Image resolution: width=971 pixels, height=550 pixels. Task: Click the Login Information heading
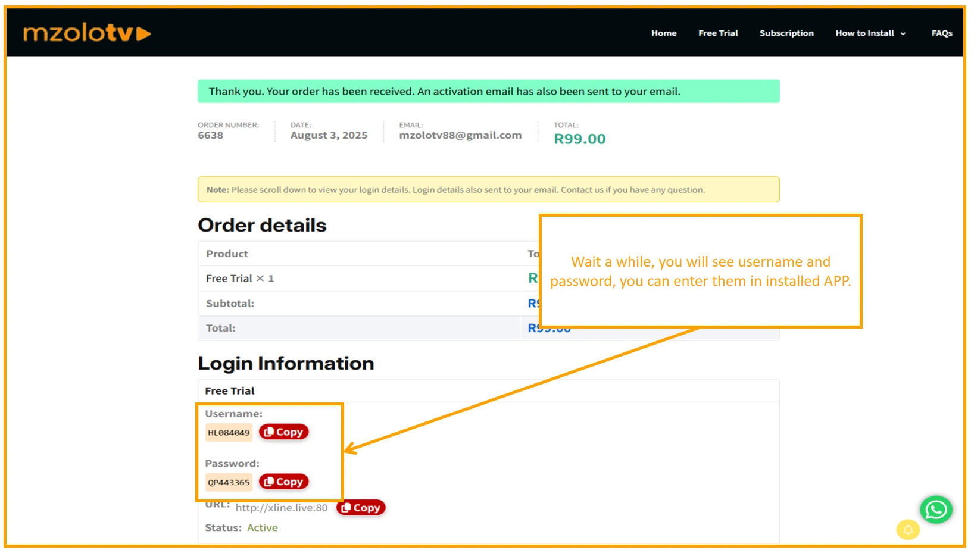coord(286,363)
